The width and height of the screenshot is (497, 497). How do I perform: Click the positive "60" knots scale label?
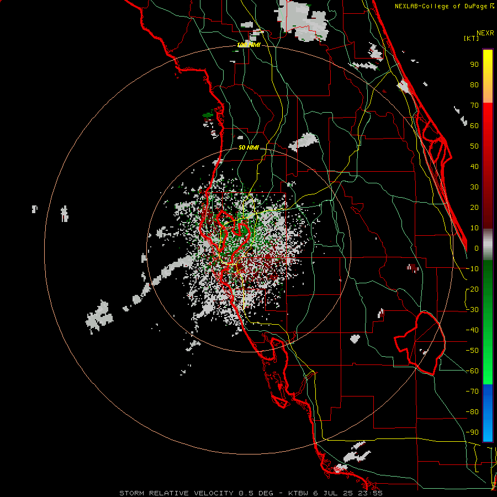coord(474,126)
